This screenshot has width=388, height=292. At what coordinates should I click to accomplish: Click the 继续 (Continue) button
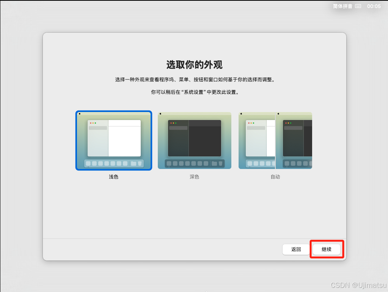tap(327, 249)
